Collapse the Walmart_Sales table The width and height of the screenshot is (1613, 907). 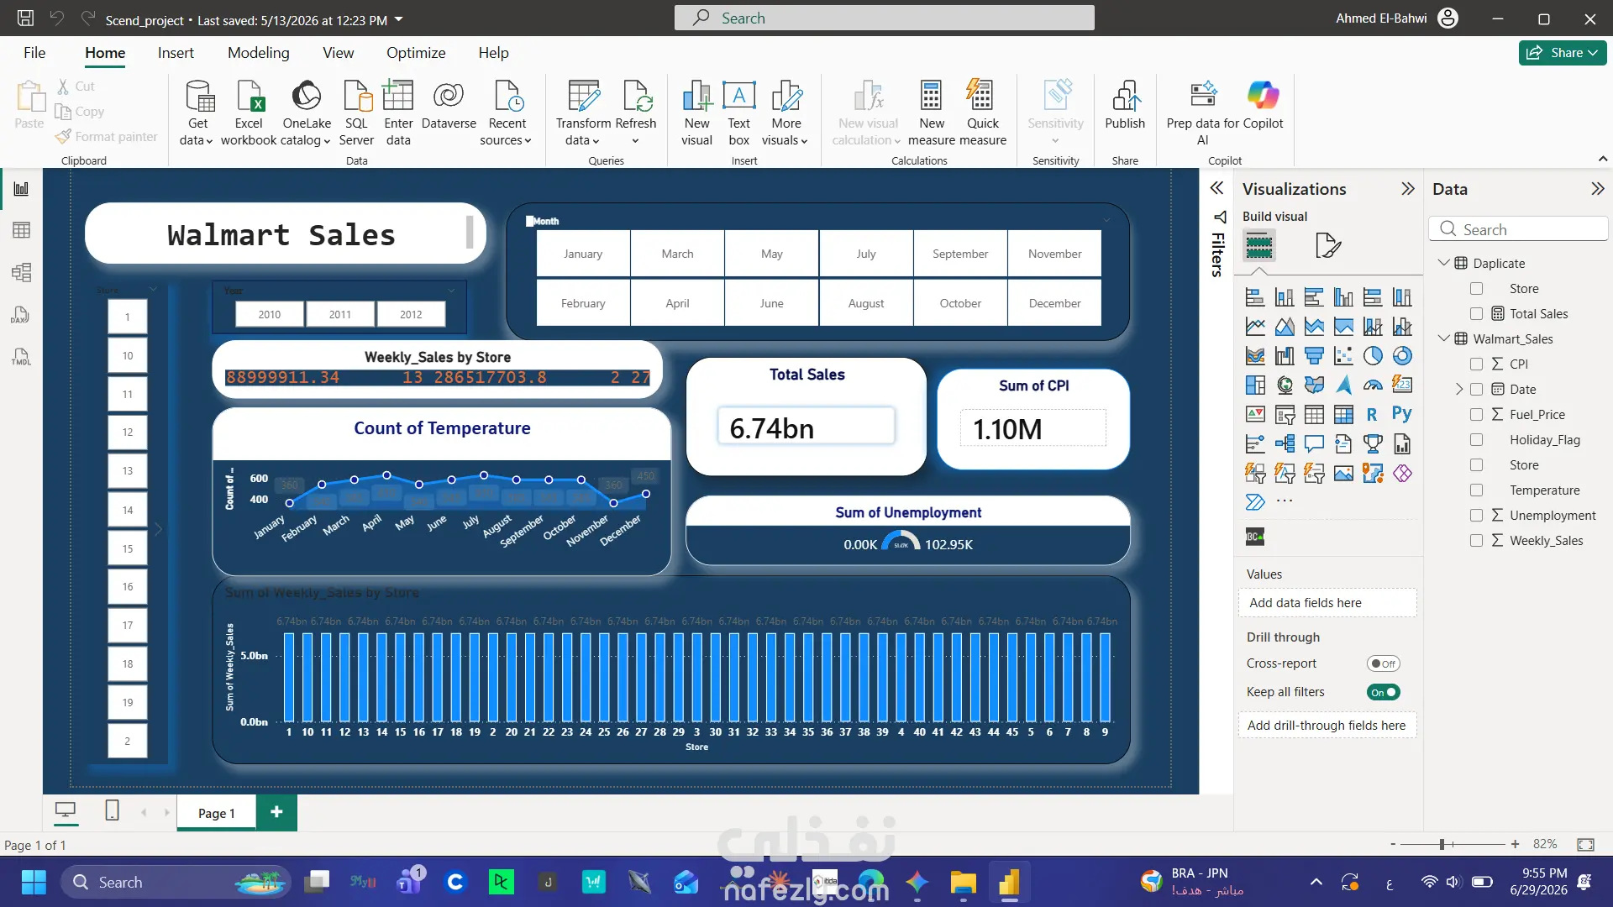tap(1443, 338)
